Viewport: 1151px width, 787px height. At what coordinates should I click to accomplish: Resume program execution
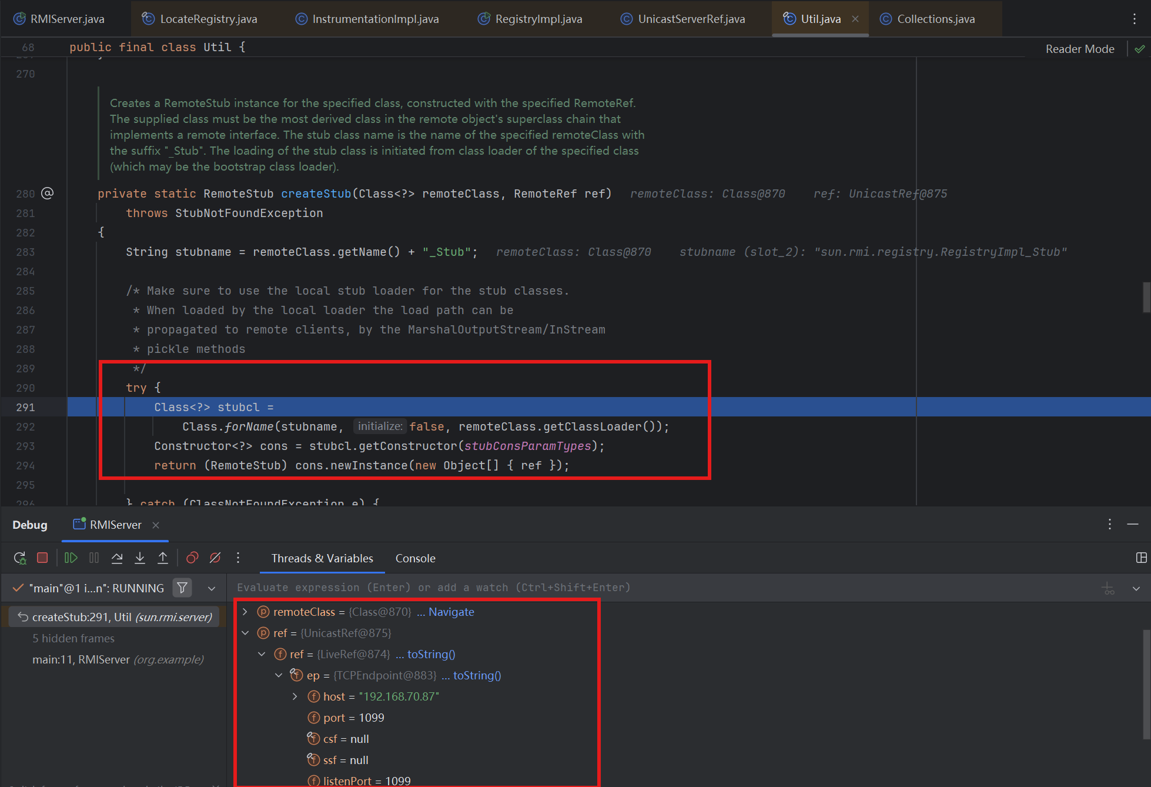tap(71, 558)
